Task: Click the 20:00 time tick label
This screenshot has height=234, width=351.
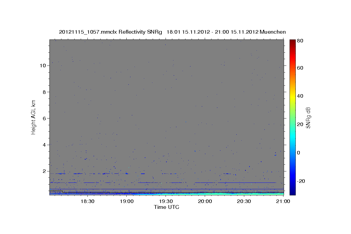Action: pyautogui.click(x=205, y=202)
